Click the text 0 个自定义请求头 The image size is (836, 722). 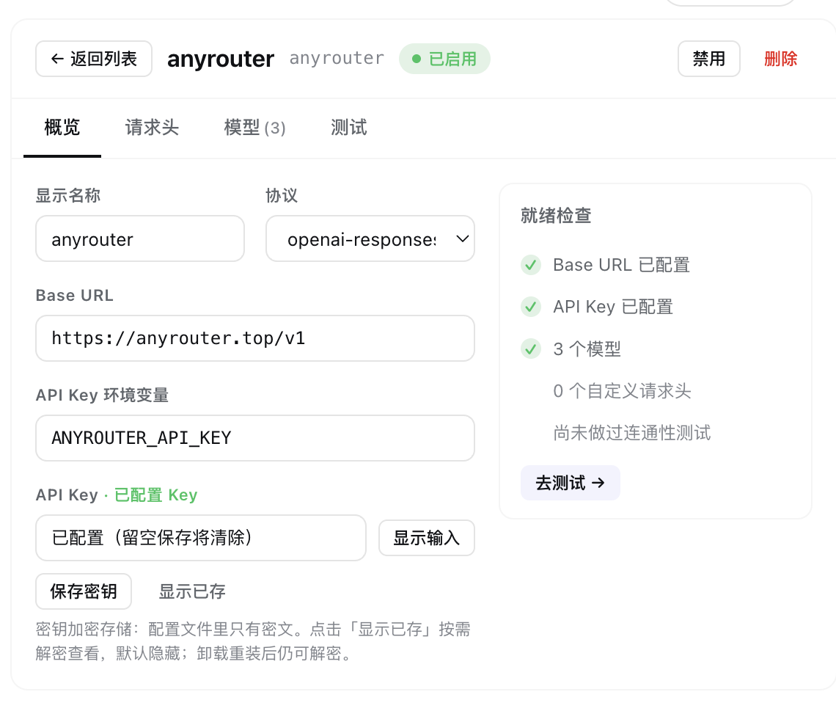pos(622,391)
